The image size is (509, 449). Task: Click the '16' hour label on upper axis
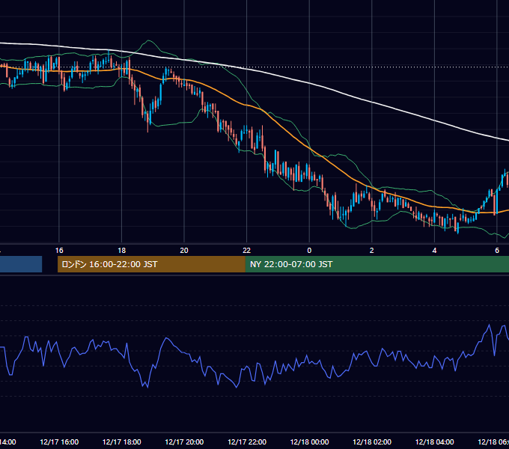click(59, 251)
